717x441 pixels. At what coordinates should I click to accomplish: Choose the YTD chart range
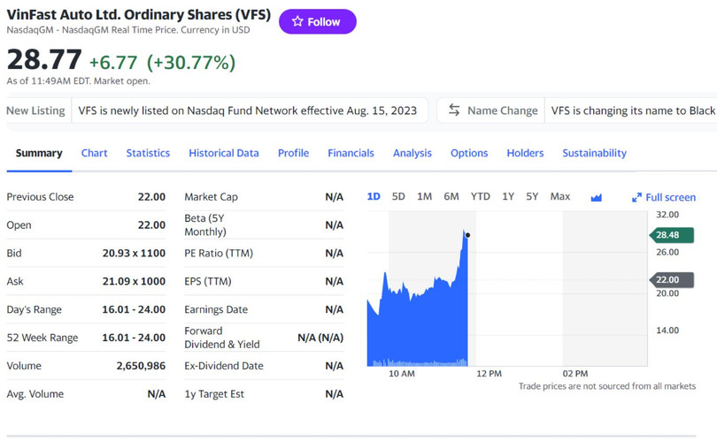(480, 196)
